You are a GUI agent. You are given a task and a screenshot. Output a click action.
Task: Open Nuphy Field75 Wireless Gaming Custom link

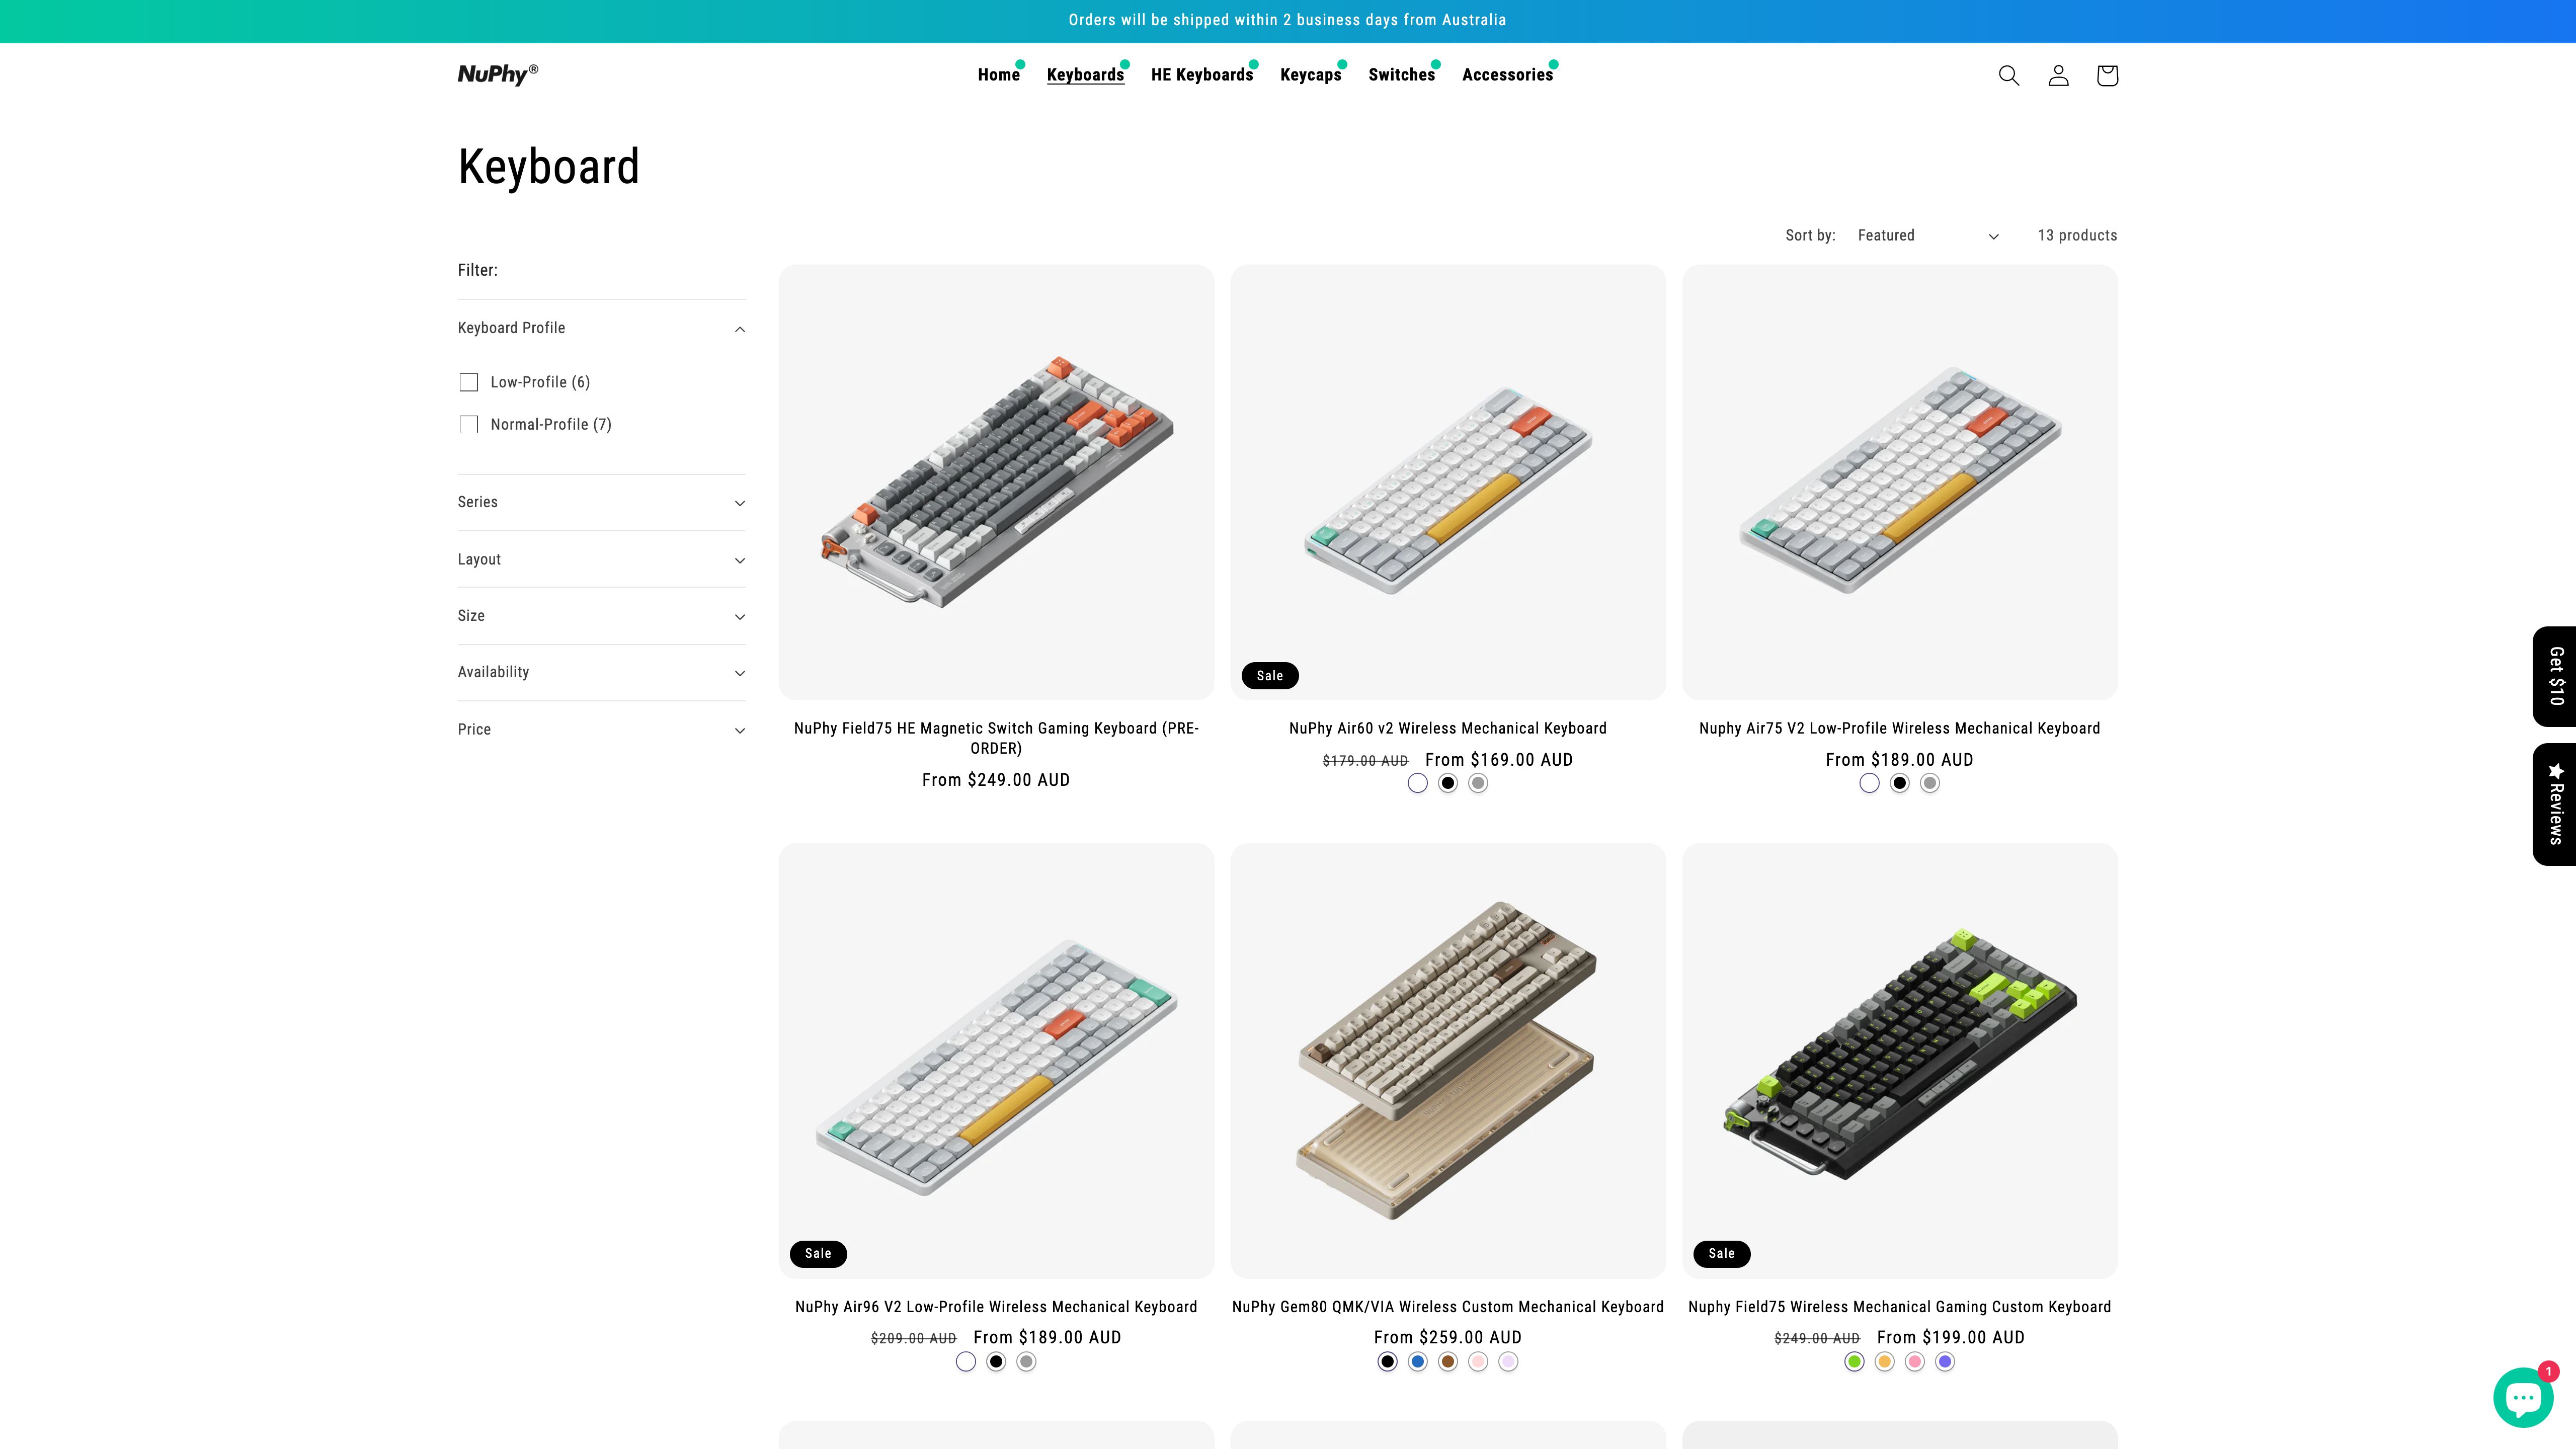pyautogui.click(x=1899, y=1307)
